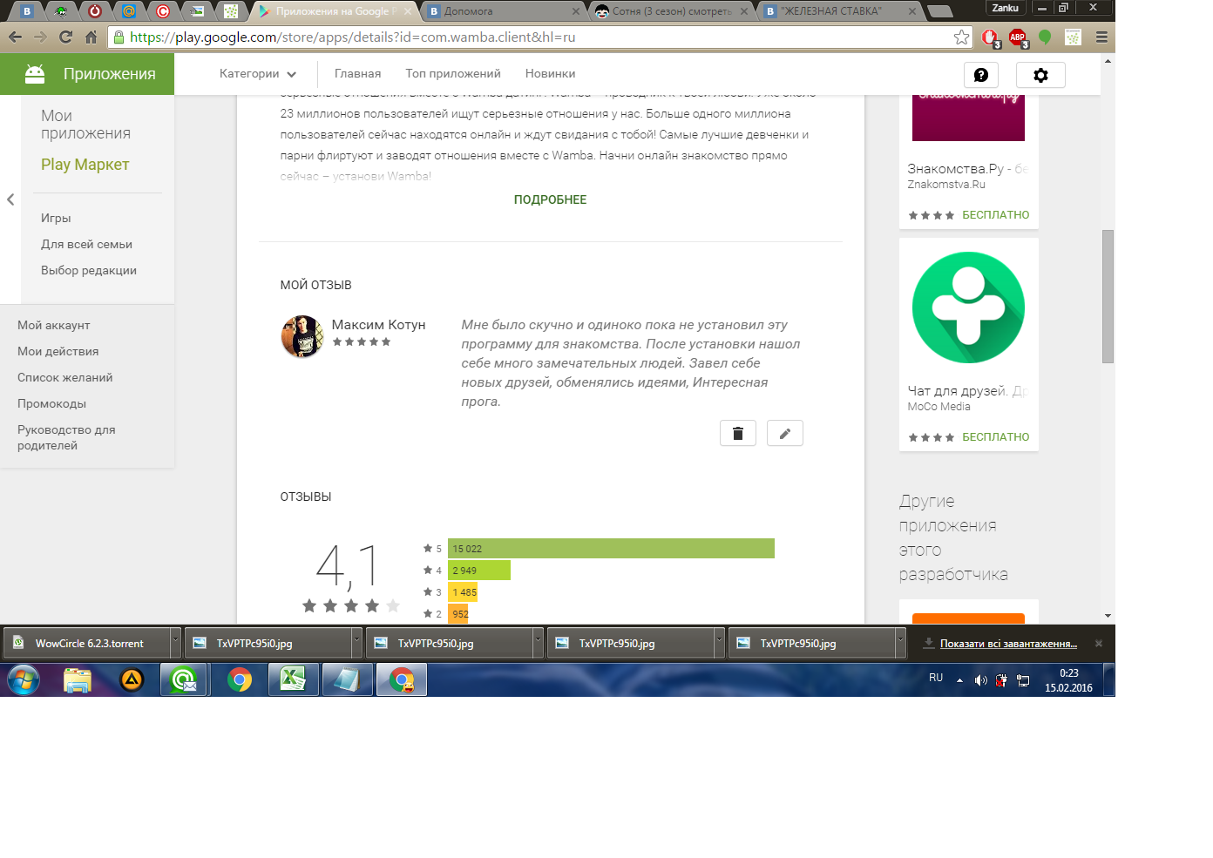Screen dimensions: 1213x858
Task: Close the downloads bar
Action: tap(1099, 644)
